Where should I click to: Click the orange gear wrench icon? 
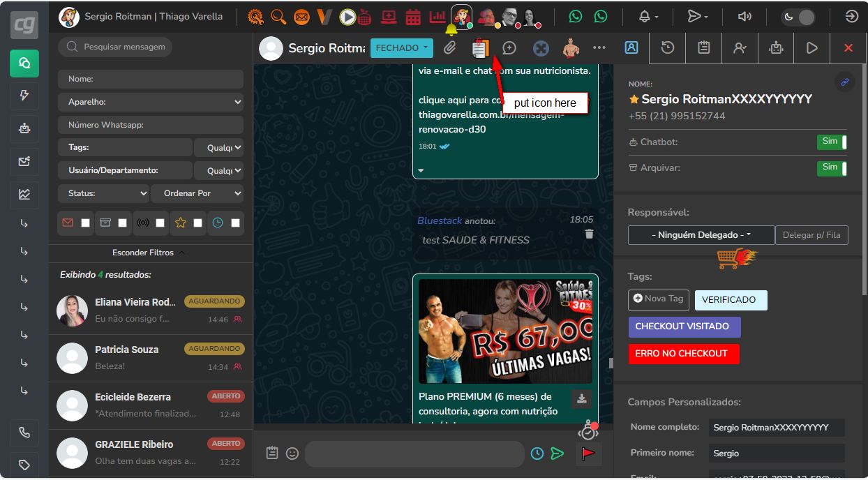(256, 16)
